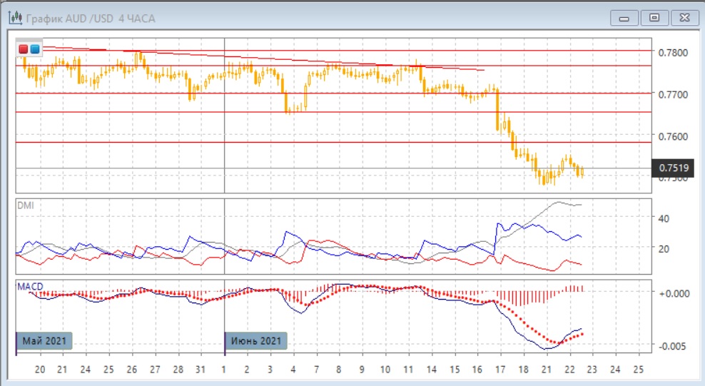The image size is (705, 386).
Task: Click the 0.7600 price axis label
Action: point(673,136)
